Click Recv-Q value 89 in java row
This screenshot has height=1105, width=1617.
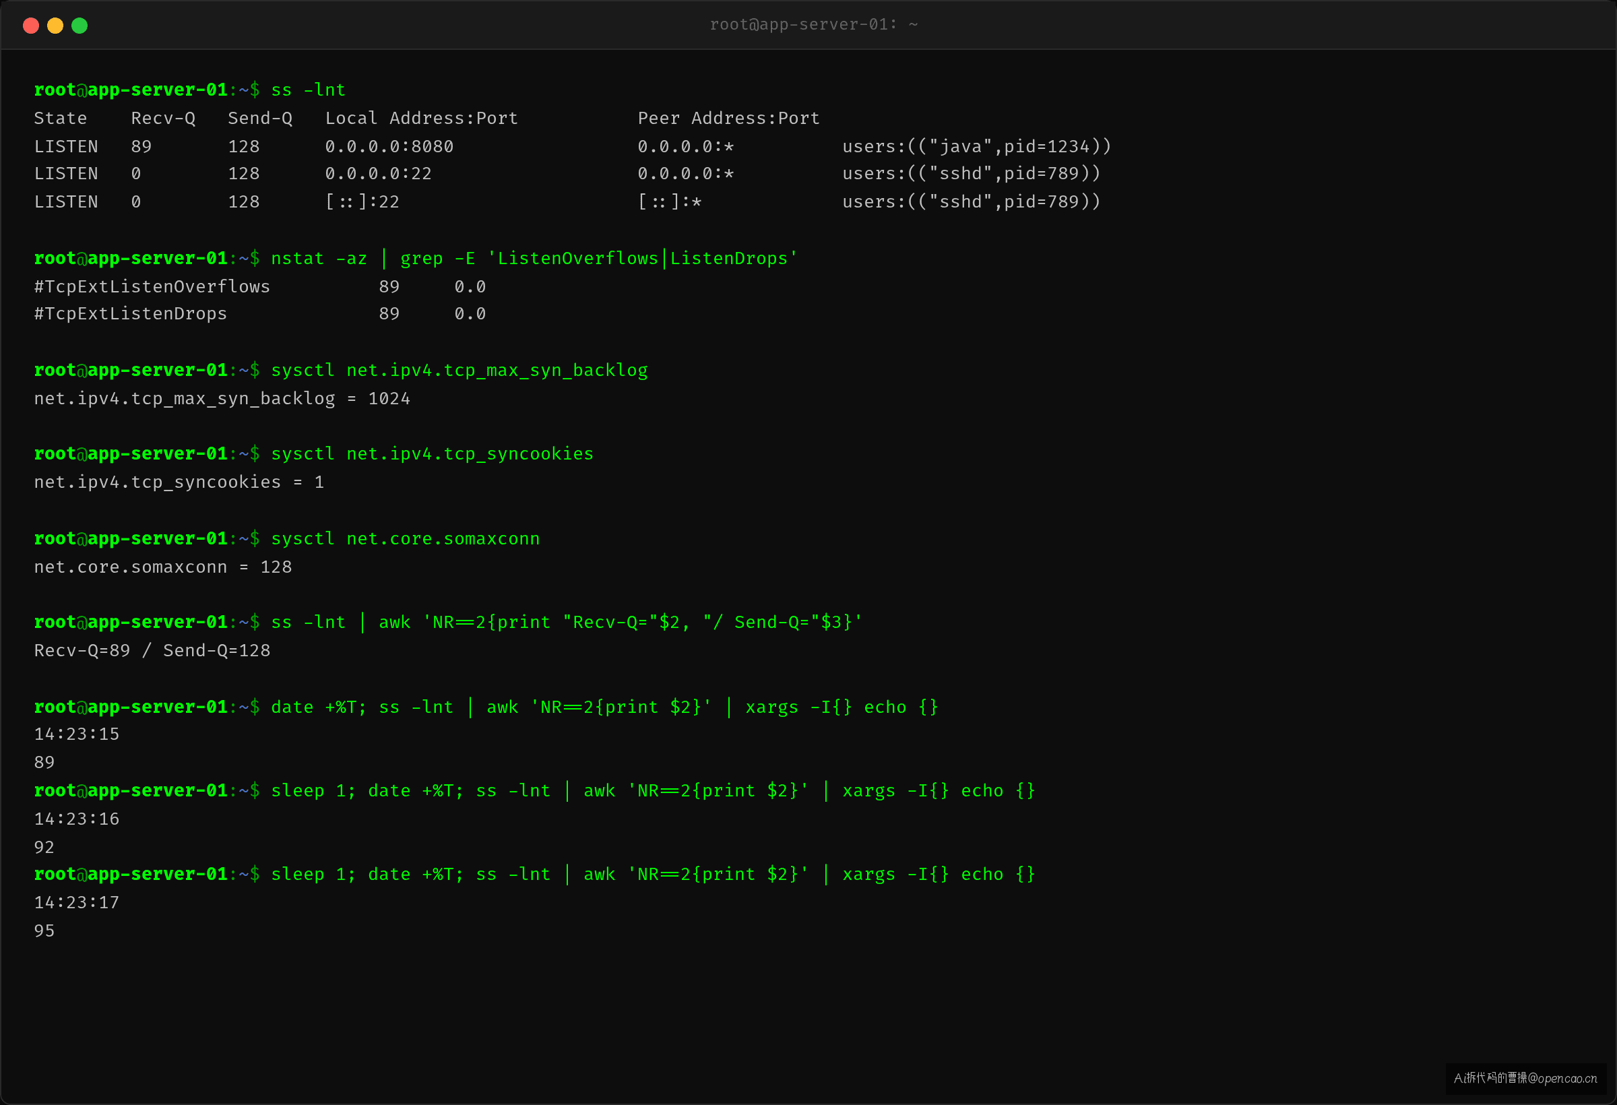141,146
